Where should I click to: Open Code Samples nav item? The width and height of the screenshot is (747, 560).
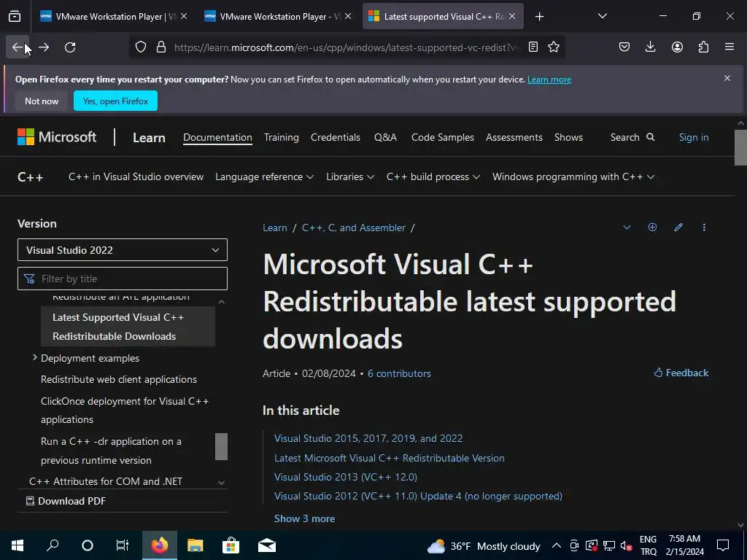(443, 137)
